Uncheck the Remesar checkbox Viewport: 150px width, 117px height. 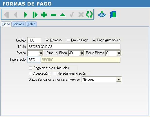pos(47,40)
